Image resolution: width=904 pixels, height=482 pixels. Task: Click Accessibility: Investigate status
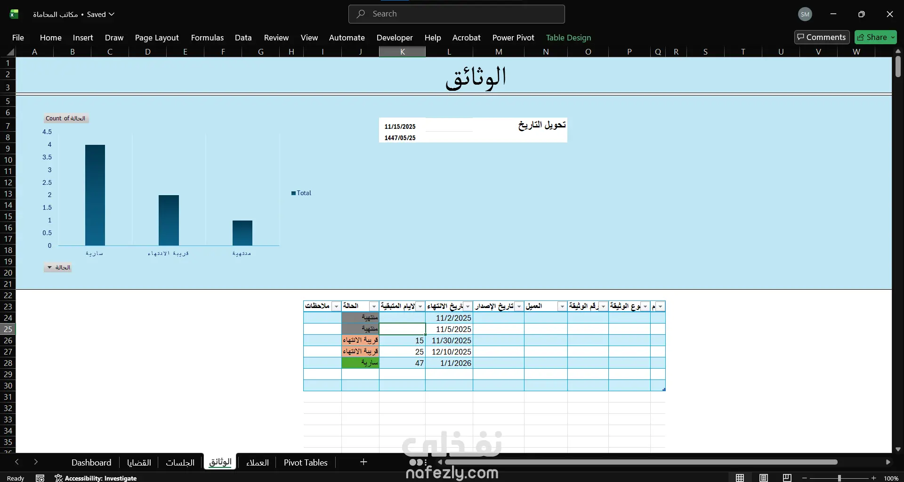96,478
